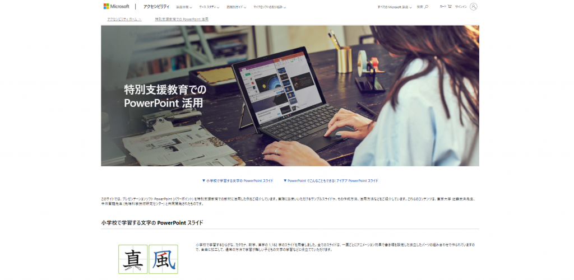Open the カート shopping cart icon
574x280 pixels.
point(449,6)
